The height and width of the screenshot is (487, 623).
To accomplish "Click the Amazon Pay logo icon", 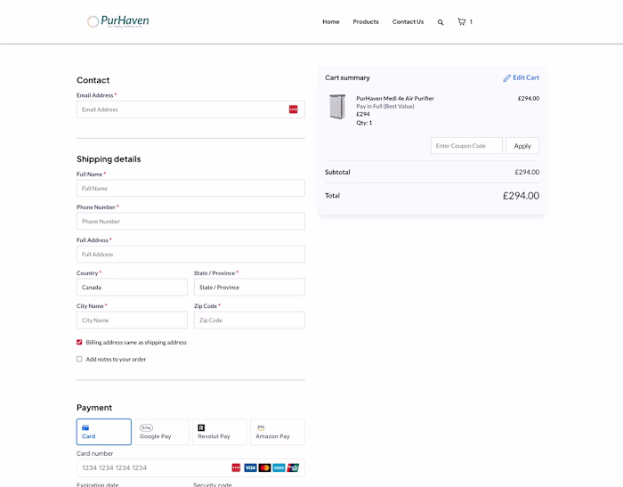I will [x=261, y=427].
